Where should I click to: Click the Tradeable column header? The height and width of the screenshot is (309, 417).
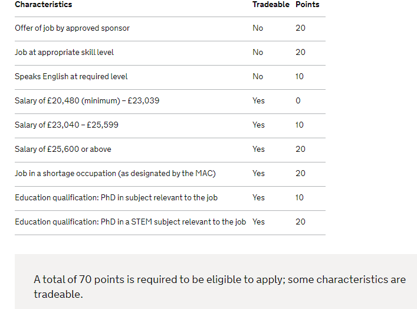pyautogui.click(x=271, y=5)
